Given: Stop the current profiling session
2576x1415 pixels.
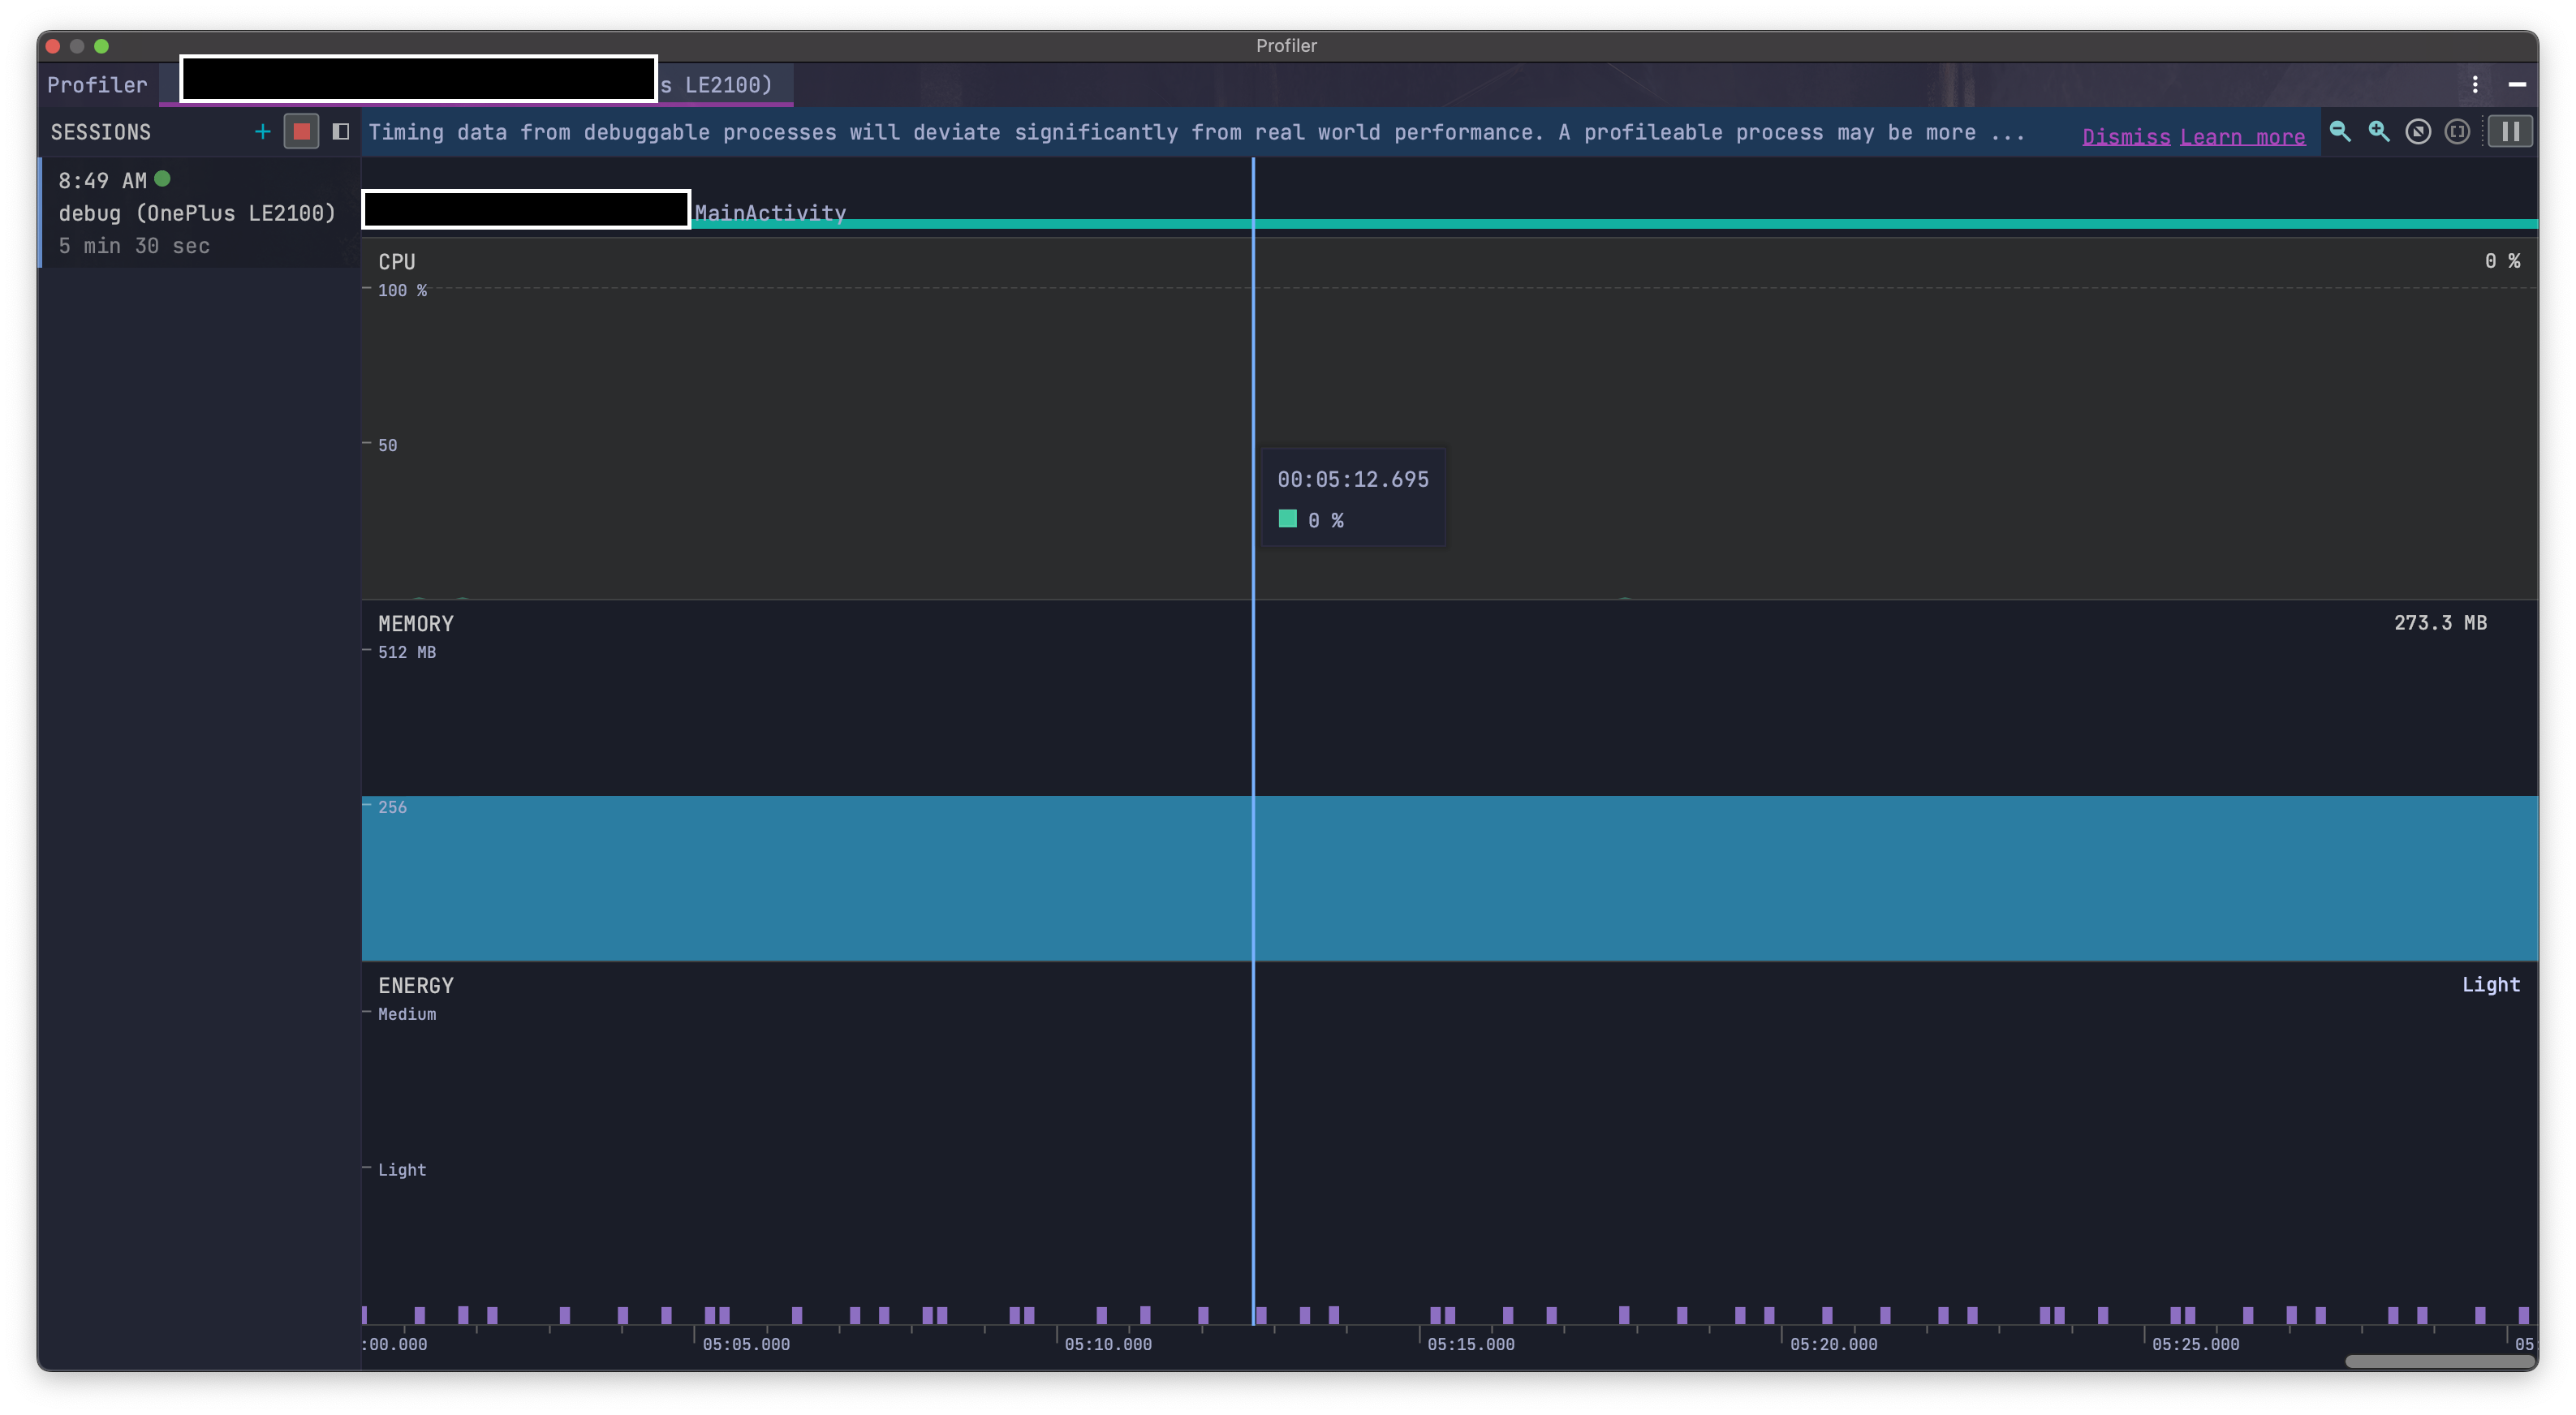Looking at the screenshot, I should coord(301,131).
